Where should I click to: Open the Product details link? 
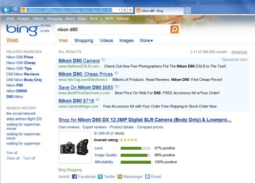122,127
